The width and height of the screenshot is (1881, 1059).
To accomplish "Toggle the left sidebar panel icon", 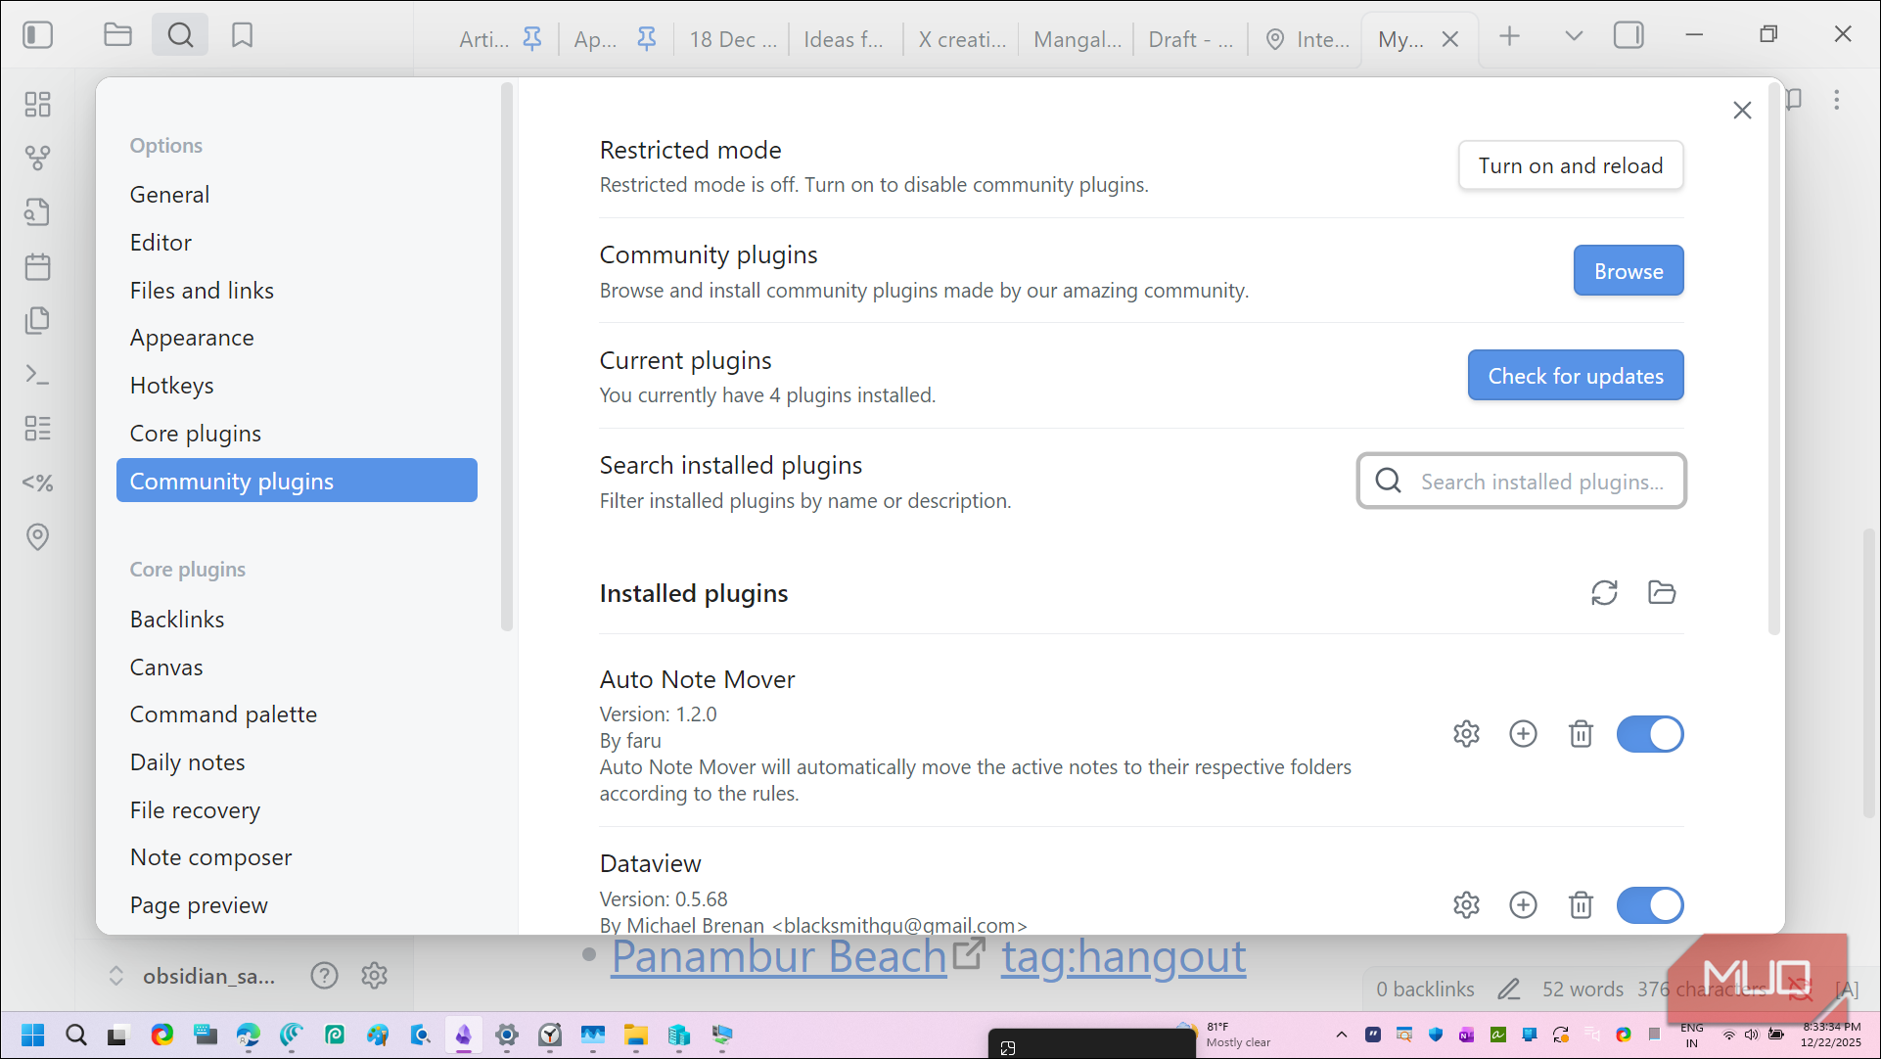I will click(x=37, y=36).
